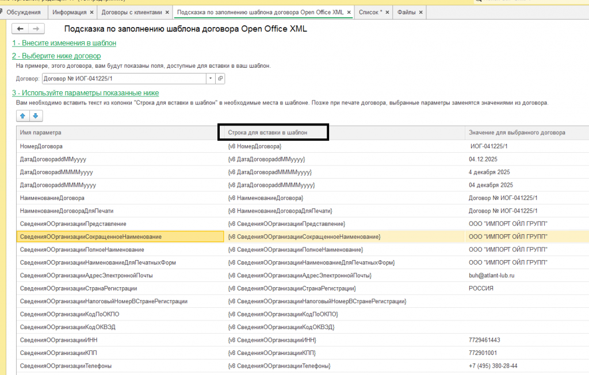The image size is (589, 375).
Task: Close the Информация tab
Action: 91,12
